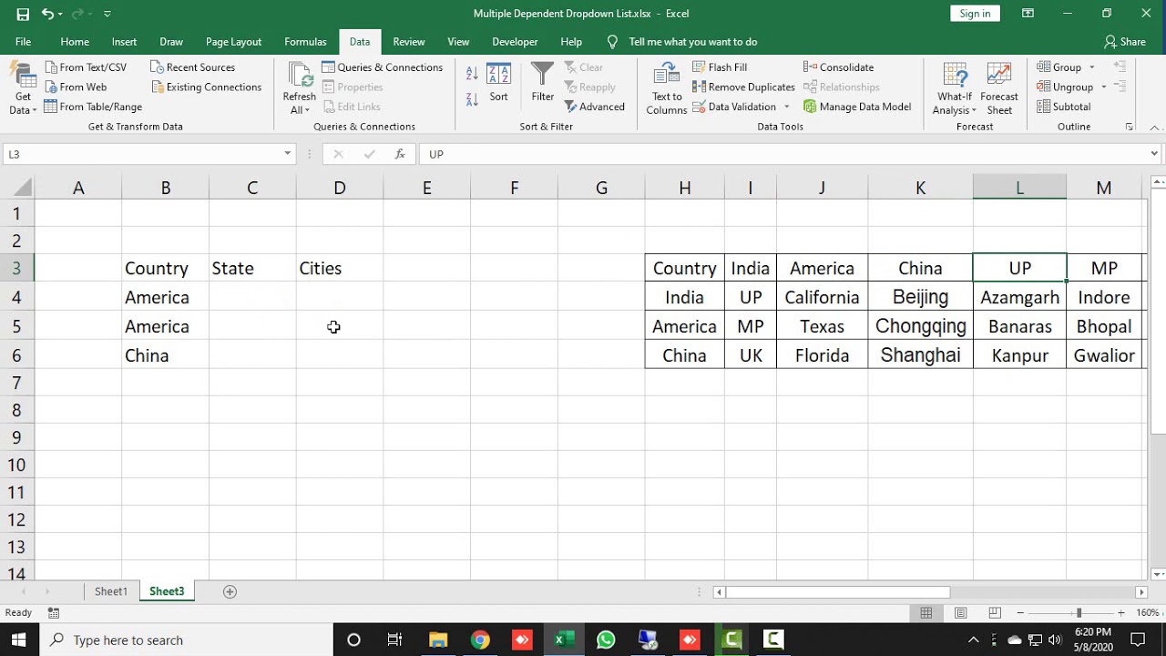Switch to Normal view in status bar

(x=926, y=613)
